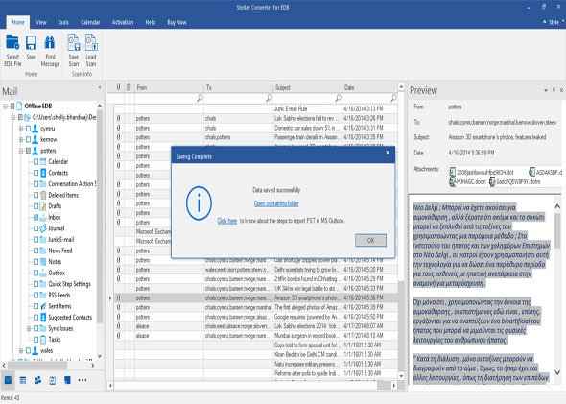Pin the Preview pane
This screenshot has width=566, height=404.
point(554,90)
